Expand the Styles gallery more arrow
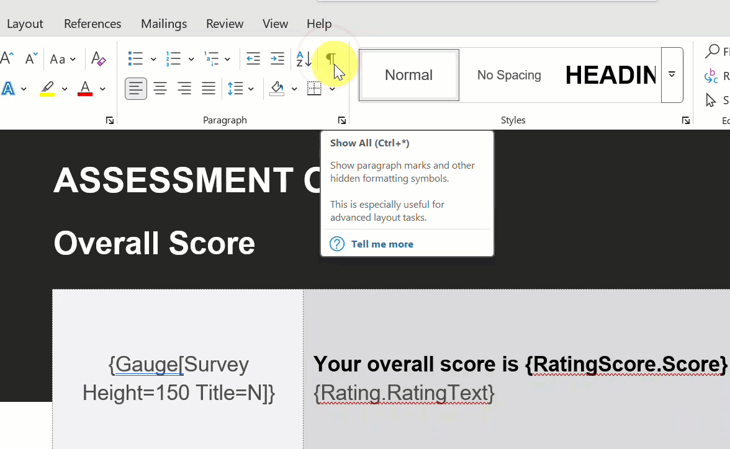The image size is (730, 449). click(672, 74)
